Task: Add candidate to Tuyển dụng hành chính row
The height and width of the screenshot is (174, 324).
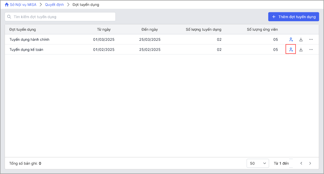Action: (x=291, y=39)
